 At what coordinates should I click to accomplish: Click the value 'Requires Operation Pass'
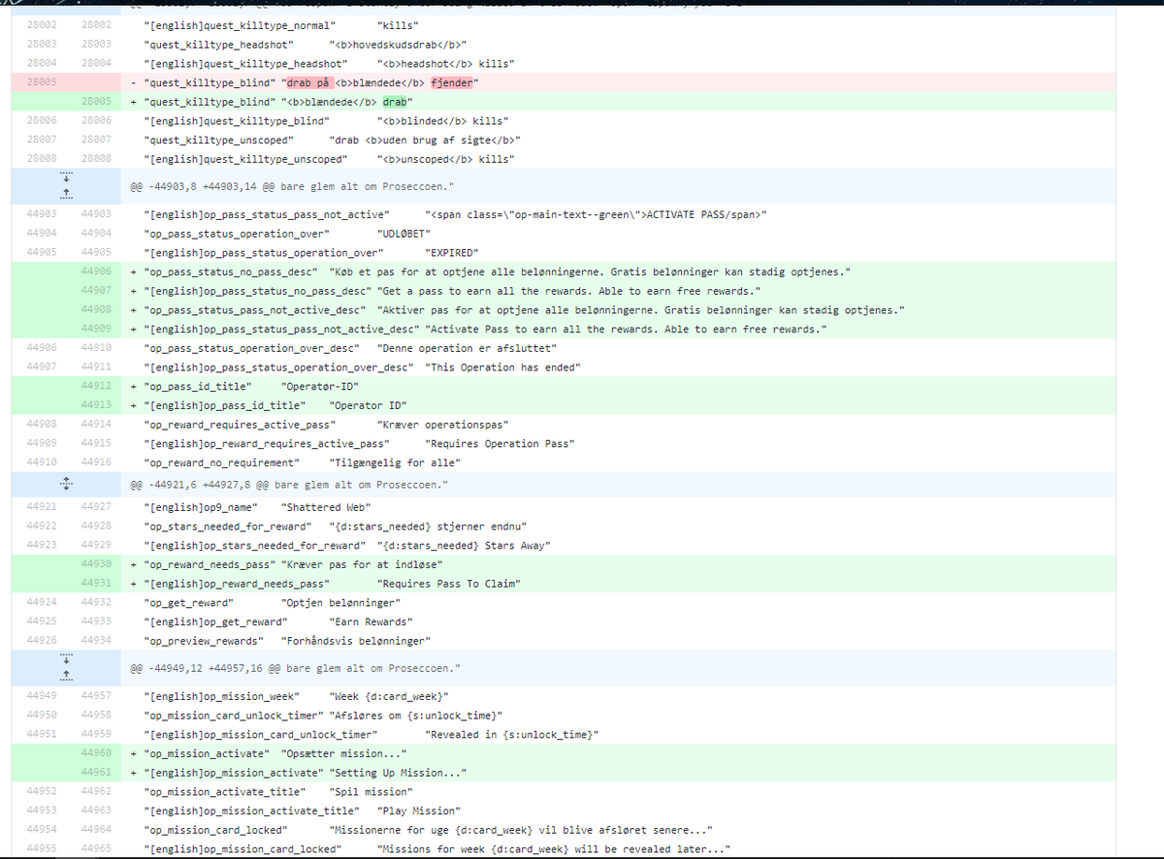(502, 443)
